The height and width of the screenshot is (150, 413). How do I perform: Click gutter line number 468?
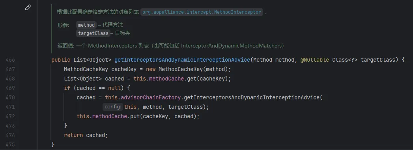point(10,79)
